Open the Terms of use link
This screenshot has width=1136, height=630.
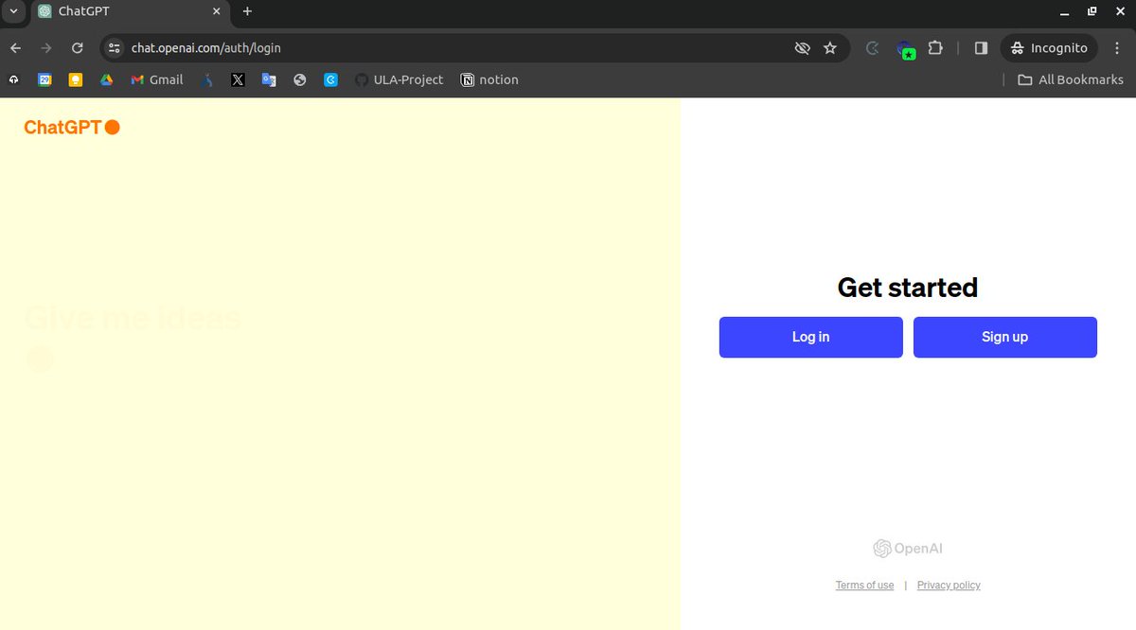[864, 586]
